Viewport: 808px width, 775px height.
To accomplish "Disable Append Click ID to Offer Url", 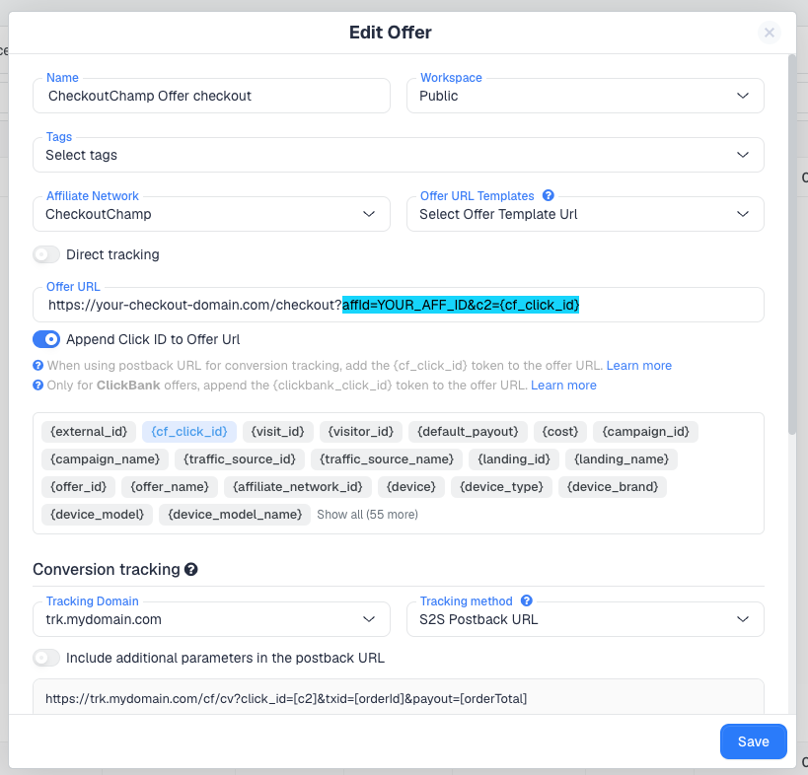I will point(46,339).
